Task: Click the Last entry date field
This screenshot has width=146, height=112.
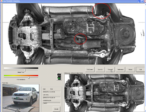Action: [52, 97]
